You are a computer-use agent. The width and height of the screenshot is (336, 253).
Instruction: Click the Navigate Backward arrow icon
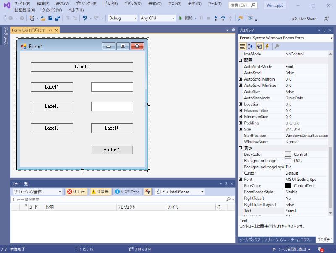[x=10, y=18]
